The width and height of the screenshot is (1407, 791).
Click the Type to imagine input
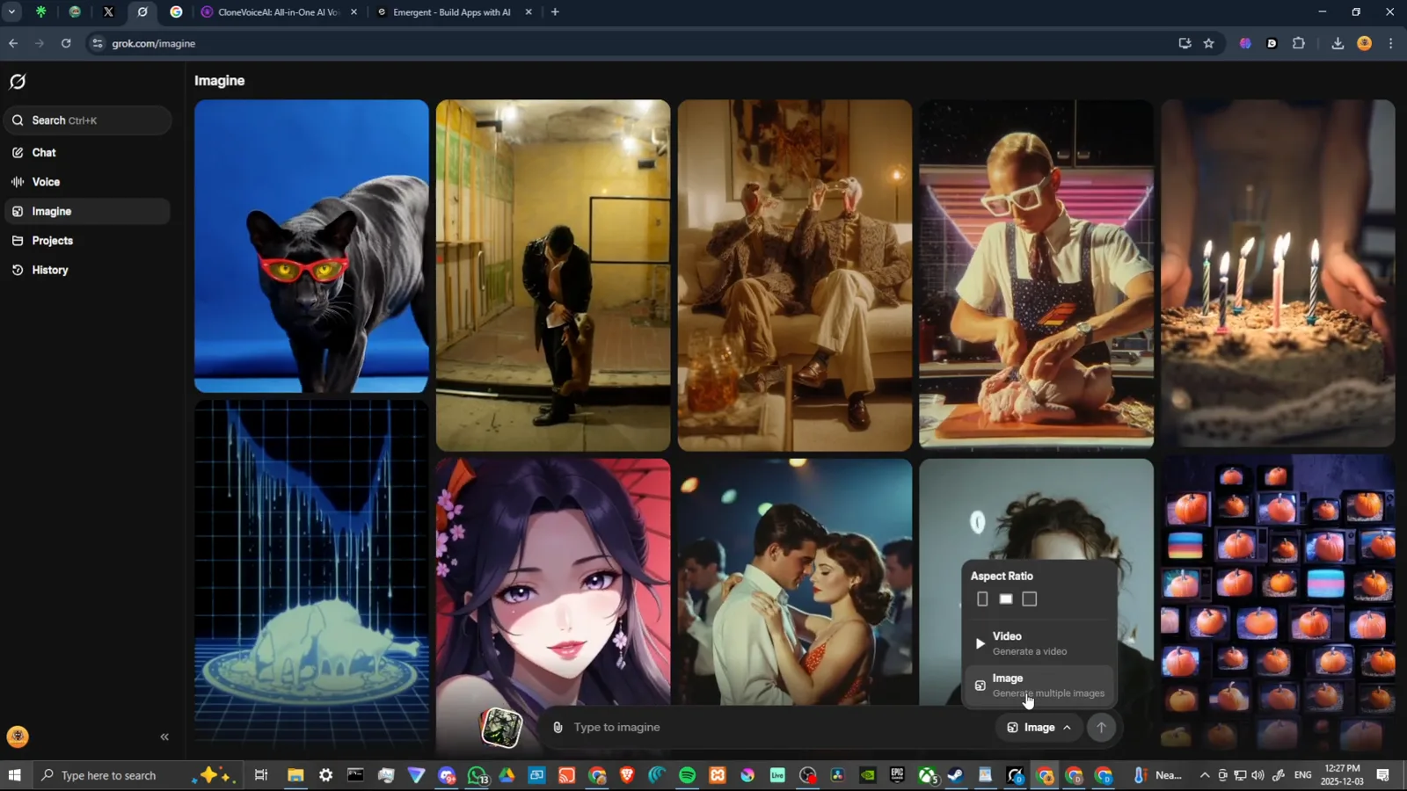(x=778, y=728)
